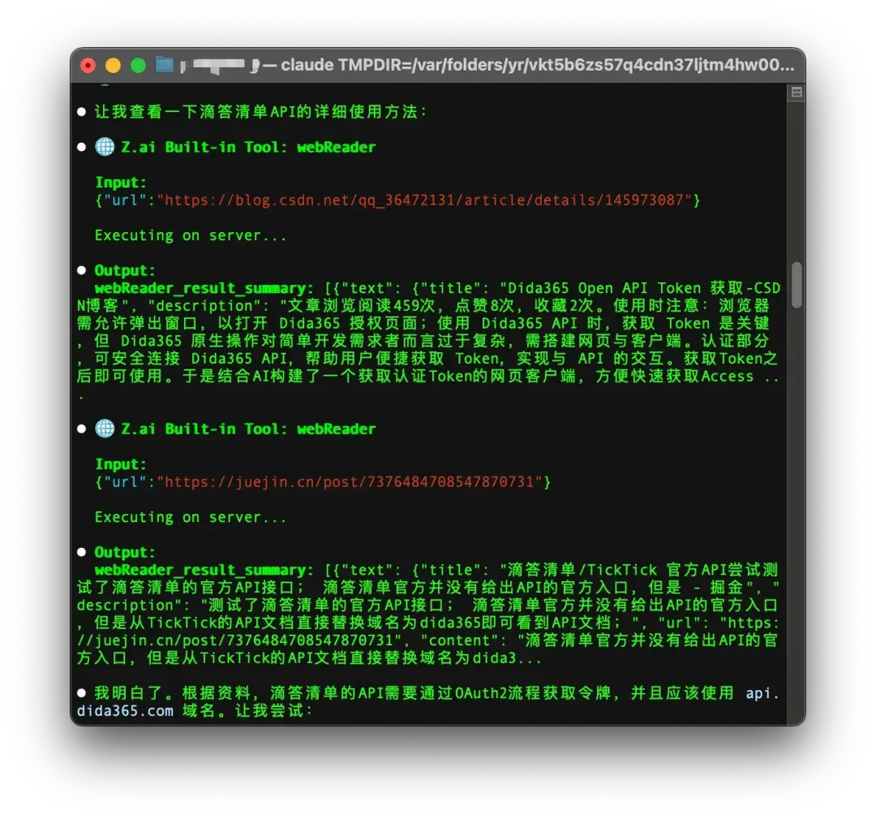Click the terminal scrollbar thumb
Screen dimensions: 876x819
pyautogui.click(x=797, y=285)
